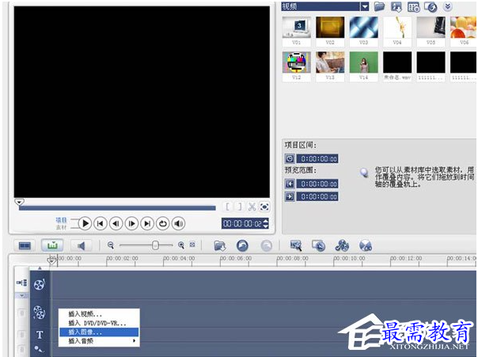Click the lightbulb tip icon
This screenshot has height=357, width=478.
pyautogui.click(x=364, y=173)
